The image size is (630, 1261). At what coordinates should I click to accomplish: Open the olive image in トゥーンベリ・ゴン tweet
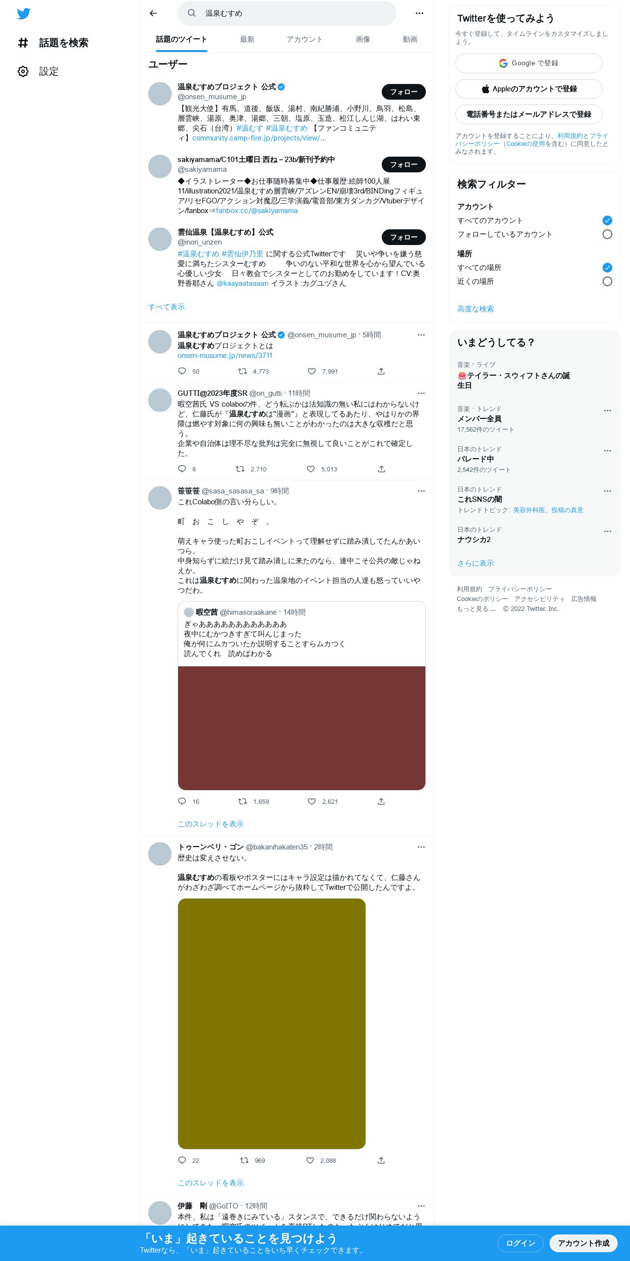[x=272, y=1024]
